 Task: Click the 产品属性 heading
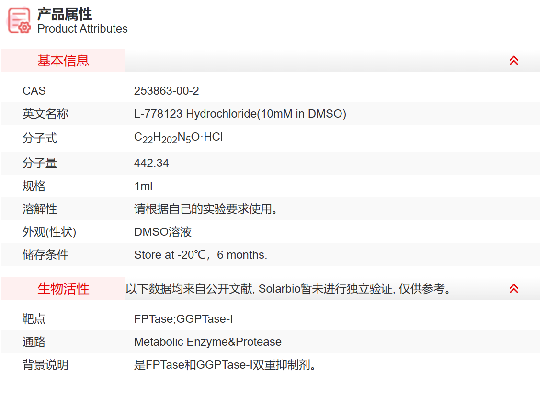(65, 14)
